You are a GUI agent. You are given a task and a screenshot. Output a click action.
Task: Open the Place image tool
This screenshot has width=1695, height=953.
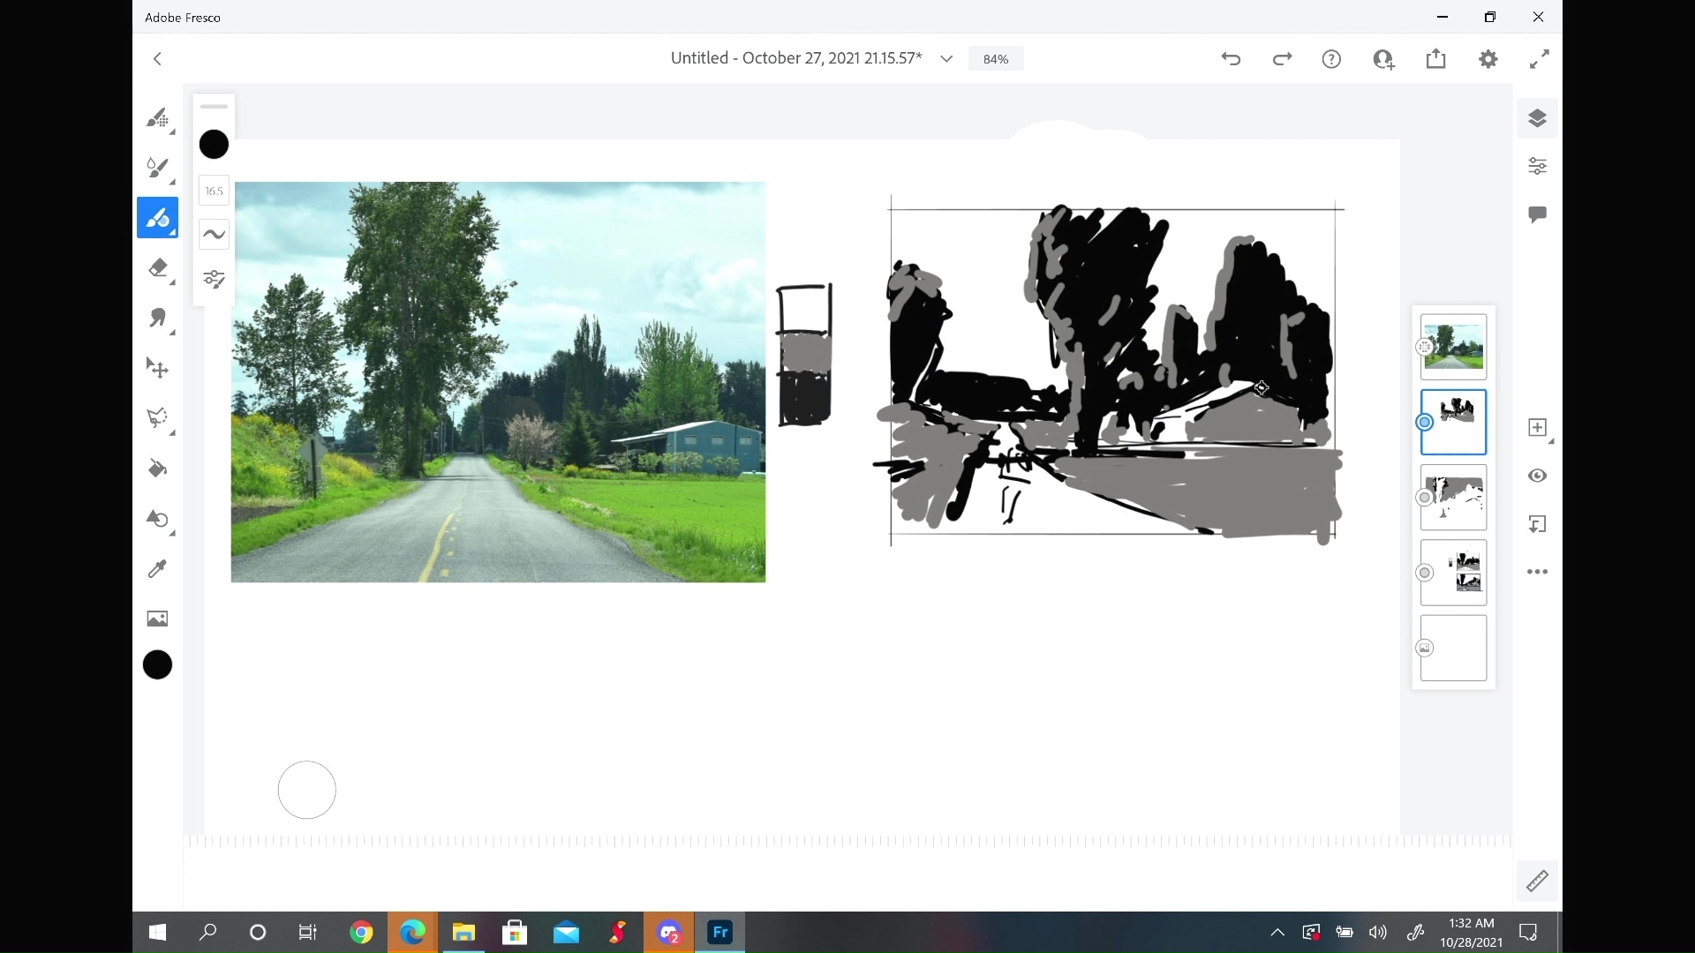[x=157, y=619]
